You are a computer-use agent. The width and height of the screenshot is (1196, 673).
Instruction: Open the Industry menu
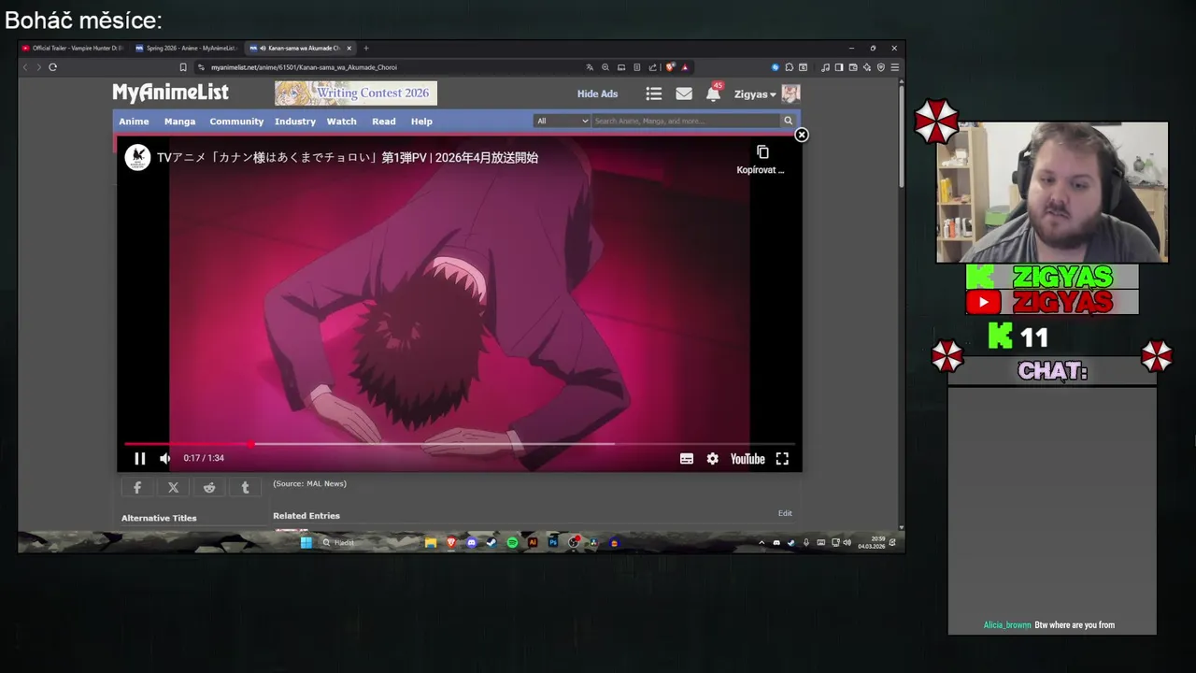(x=295, y=122)
